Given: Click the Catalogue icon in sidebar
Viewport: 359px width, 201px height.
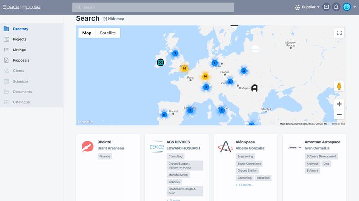Looking at the screenshot, I should tap(6, 102).
